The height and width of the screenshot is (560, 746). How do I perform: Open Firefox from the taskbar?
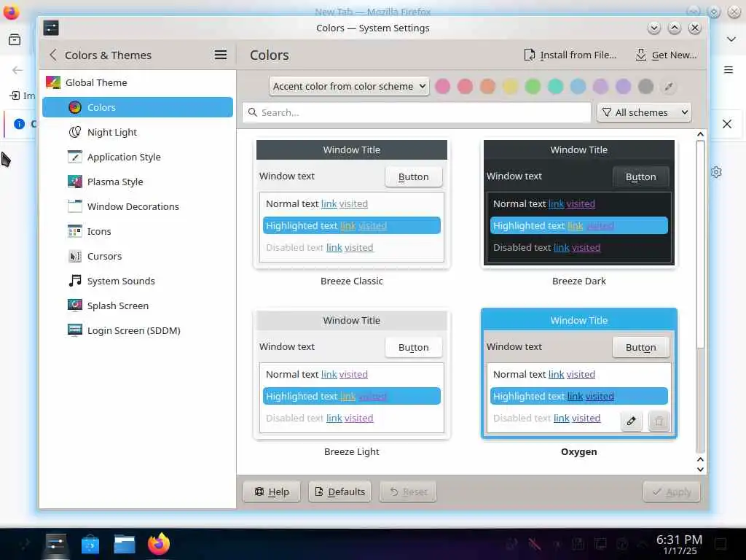point(158,543)
